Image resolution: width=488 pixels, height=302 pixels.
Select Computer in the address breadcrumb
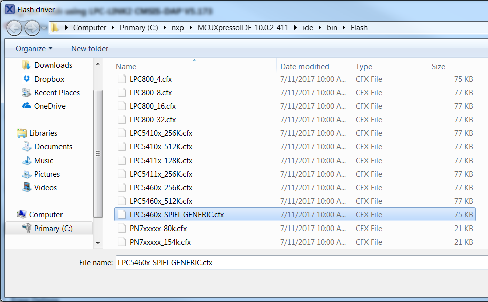click(x=90, y=28)
